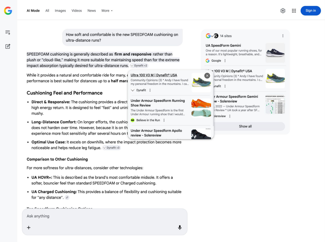Open Under Armour Speedform Running Shoe Review link
This screenshot has height=242, width=325.
click(x=158, y=103)
